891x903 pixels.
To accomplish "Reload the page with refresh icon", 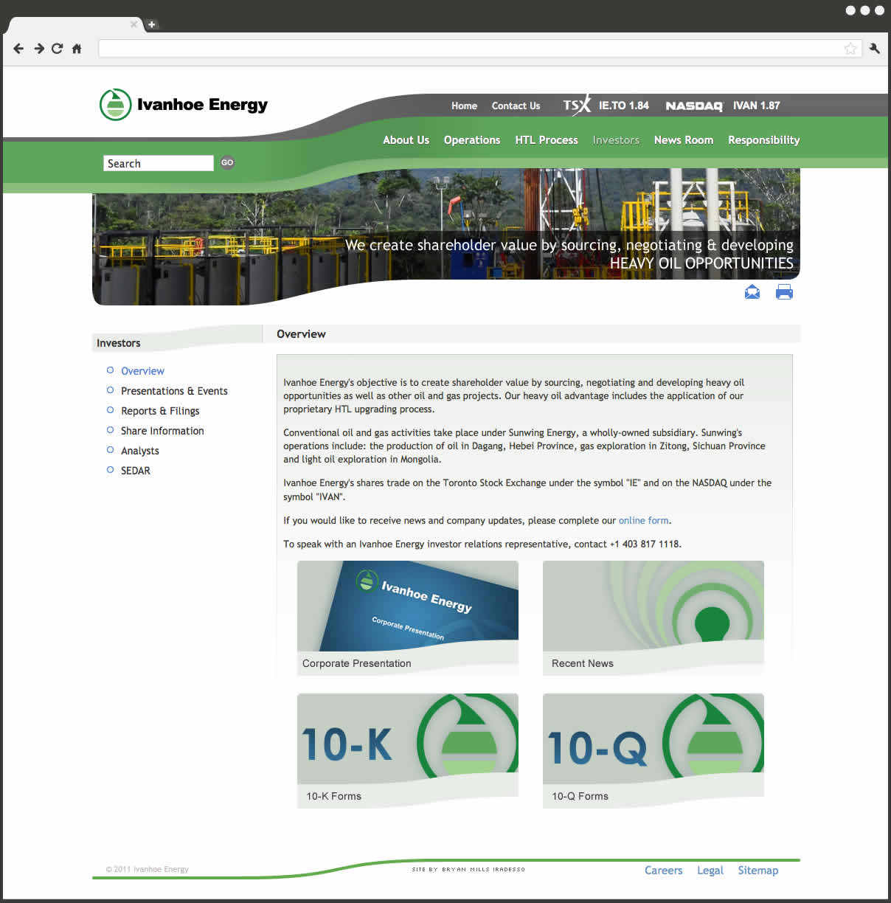I will click(57, 49).
